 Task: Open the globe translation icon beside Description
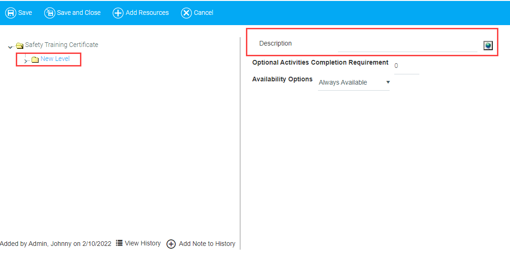click(488, 46)
